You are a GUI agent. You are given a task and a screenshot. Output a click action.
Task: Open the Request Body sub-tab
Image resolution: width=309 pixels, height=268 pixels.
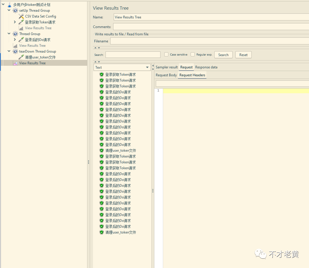point(166,75)
